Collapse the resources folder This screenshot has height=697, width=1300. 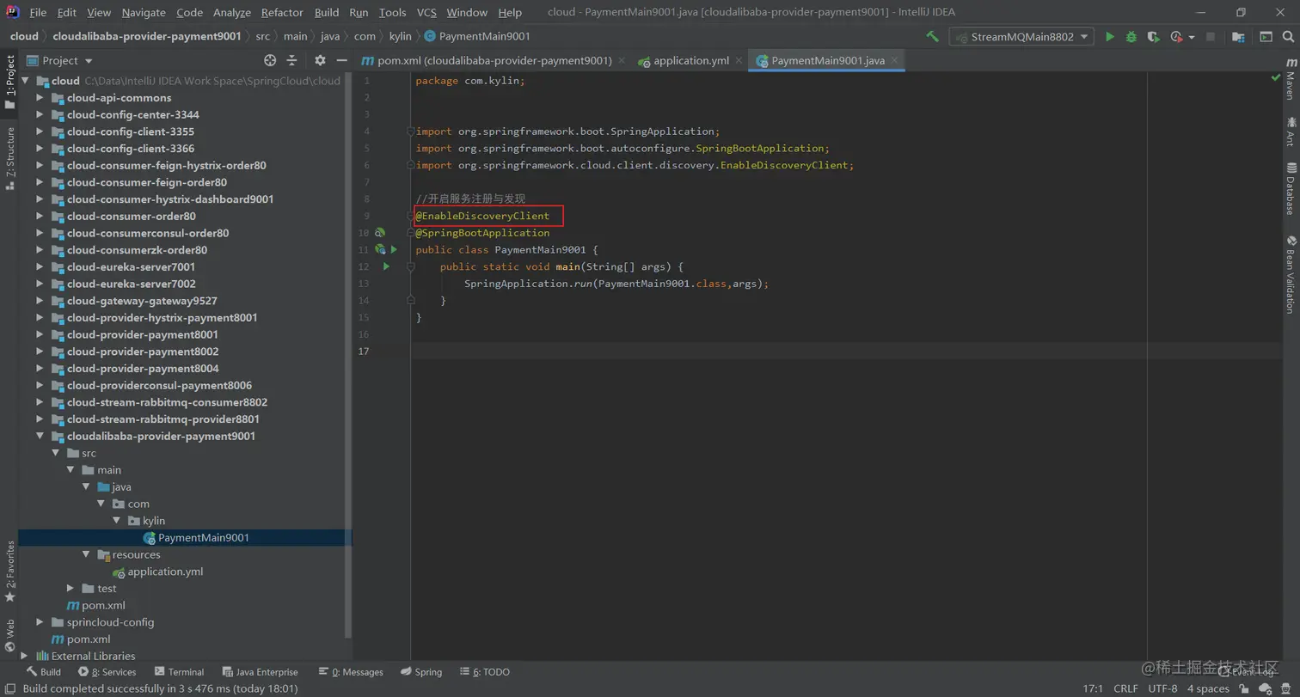point(86,554)
